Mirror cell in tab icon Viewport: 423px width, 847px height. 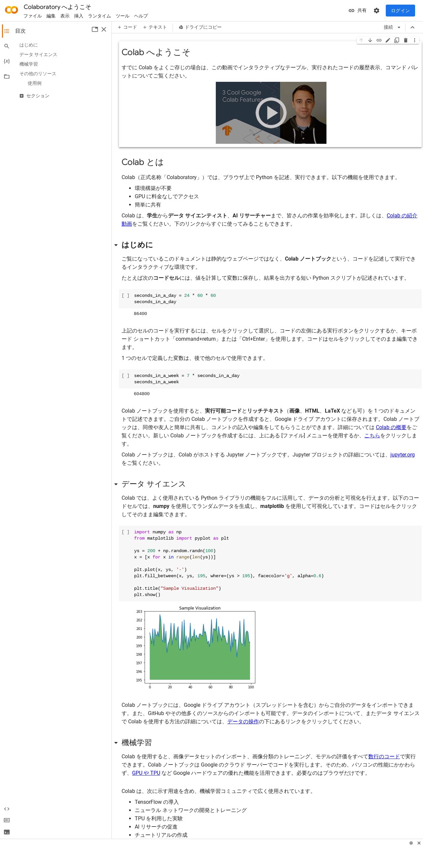397,40
